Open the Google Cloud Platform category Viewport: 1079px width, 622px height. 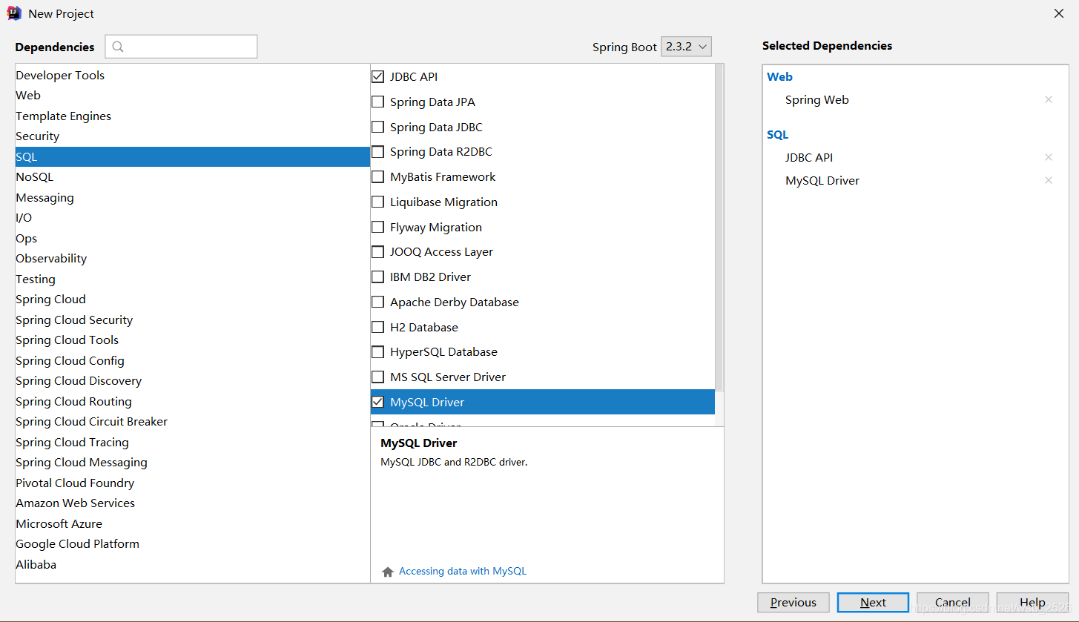[x=192, y=543]
